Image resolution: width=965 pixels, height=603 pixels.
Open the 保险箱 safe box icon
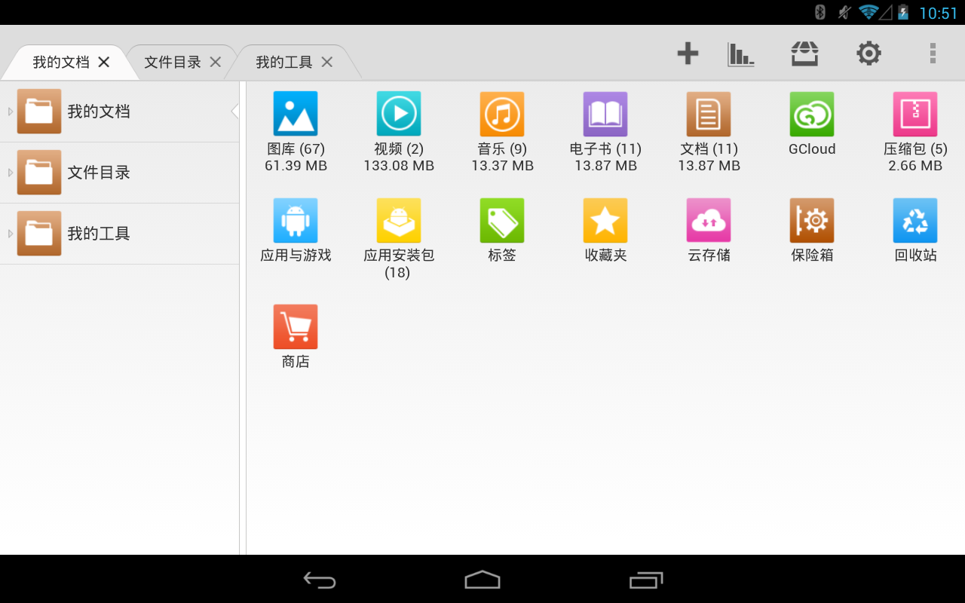tap(812, 220)
